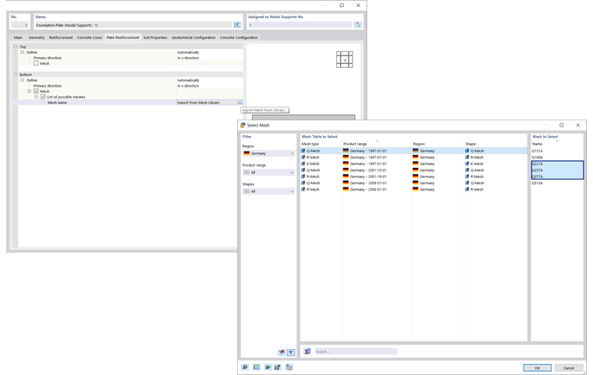Viewport: 593px width, 375px height.
Task: Click the edit name icon beside Foundation Plate
Action: coord(237,25)
